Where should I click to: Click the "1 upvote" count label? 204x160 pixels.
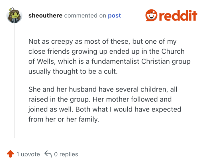28,154
